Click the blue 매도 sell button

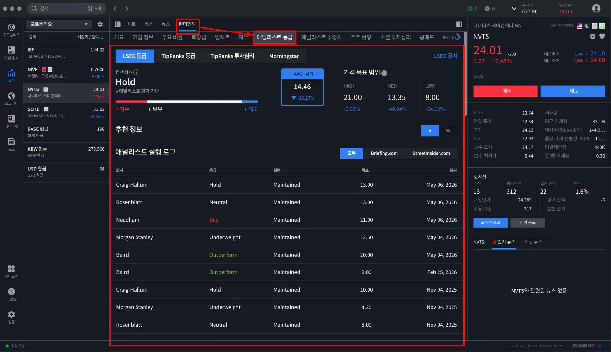tap(572, 91)
